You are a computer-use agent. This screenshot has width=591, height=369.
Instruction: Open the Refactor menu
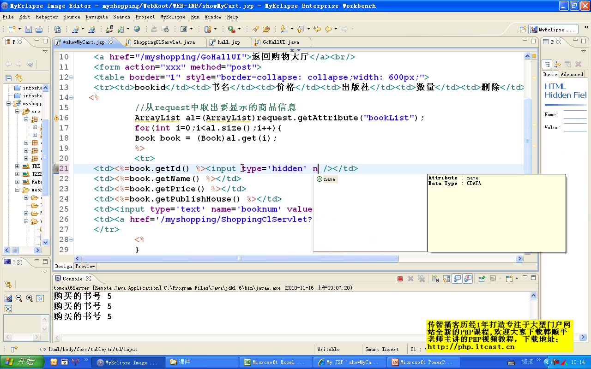47,17
